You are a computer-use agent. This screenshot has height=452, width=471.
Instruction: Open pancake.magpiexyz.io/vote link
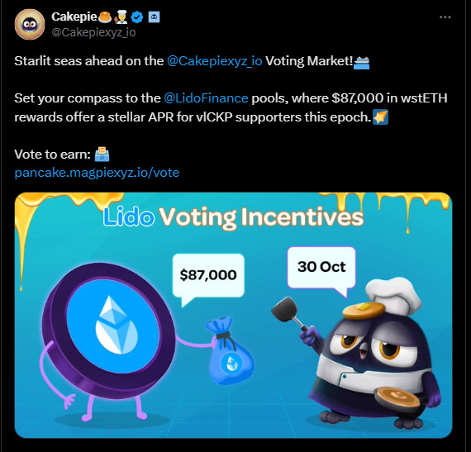pos(97,173)
